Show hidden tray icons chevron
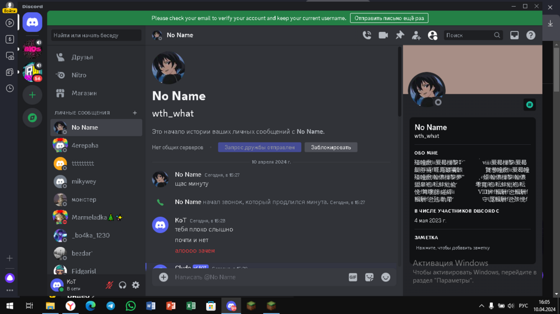This screenshot has width=560, height=314. click(482, 306)
